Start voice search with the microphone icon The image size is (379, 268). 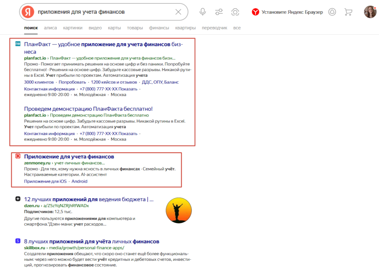pyautogui.click(x=203, y=12)
